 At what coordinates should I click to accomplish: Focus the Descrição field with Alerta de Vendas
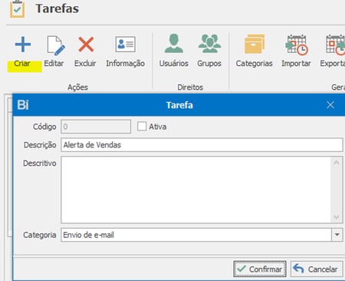tap(202, 145)
